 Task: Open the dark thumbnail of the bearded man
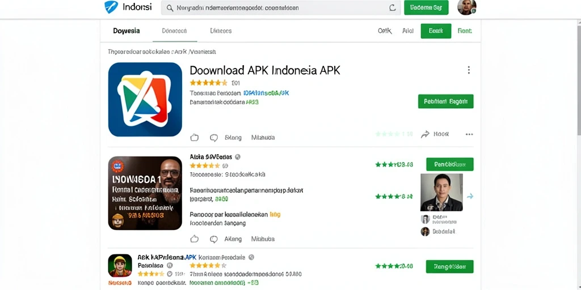[145, 193]
